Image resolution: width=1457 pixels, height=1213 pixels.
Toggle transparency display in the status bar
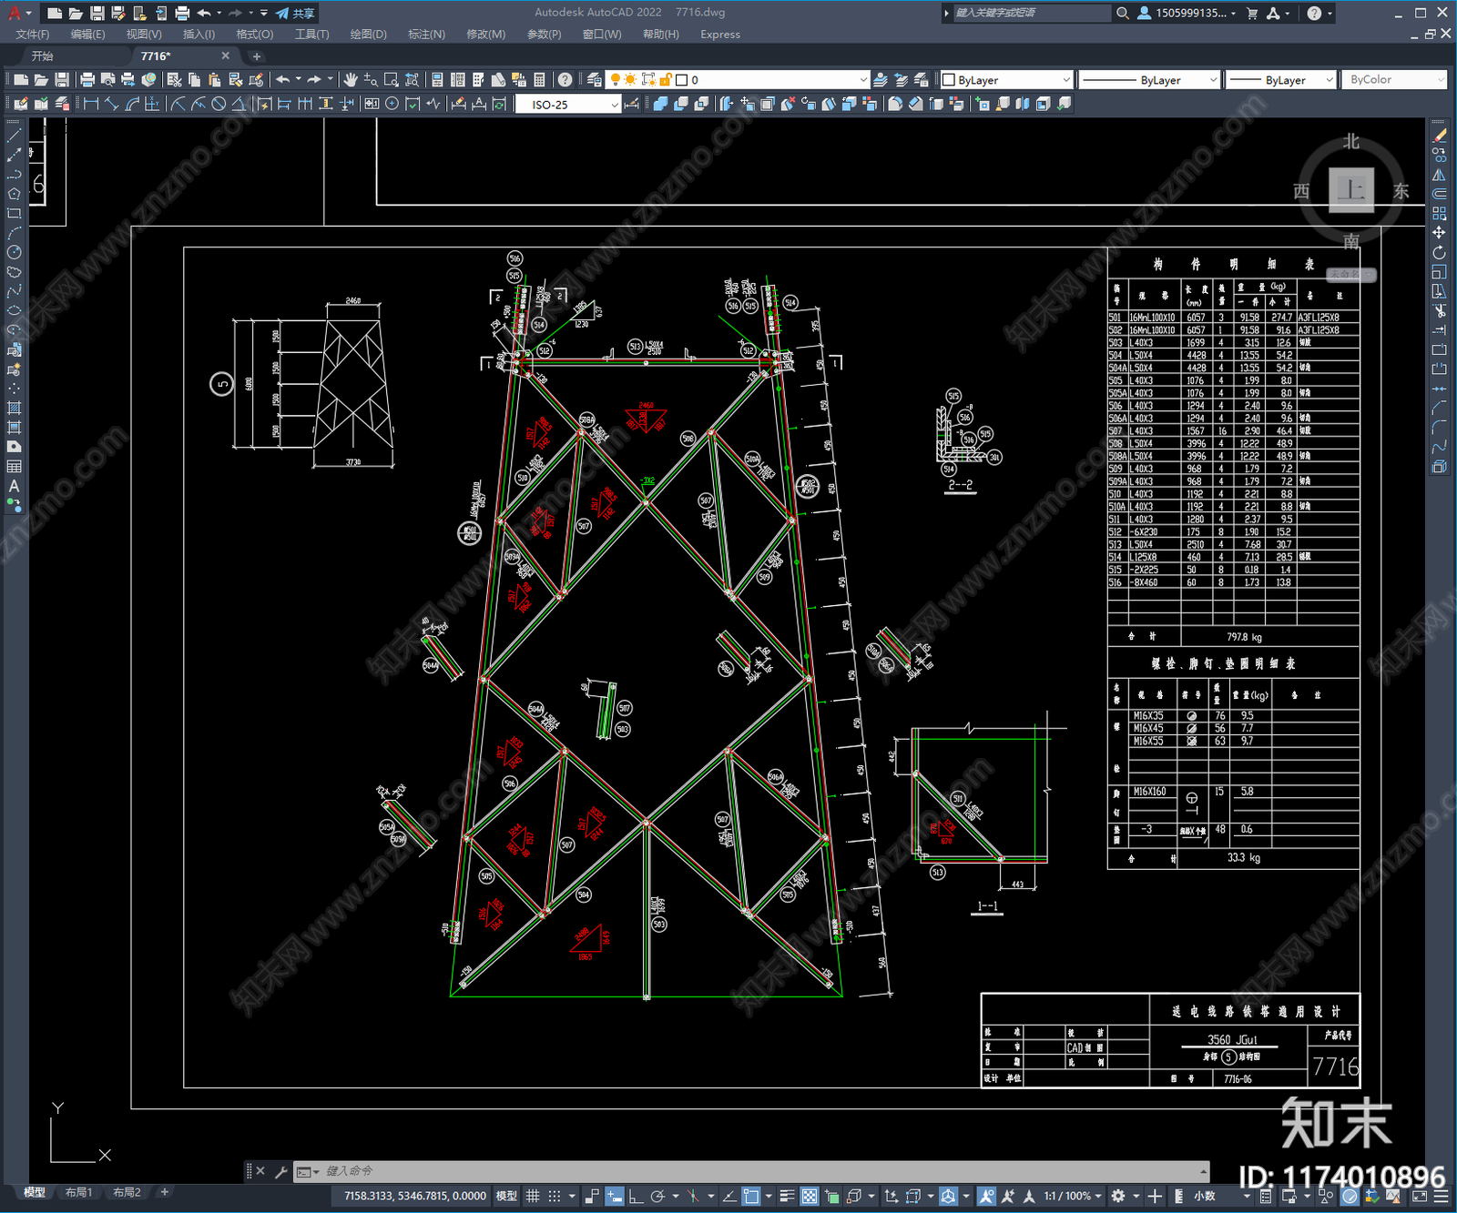[x=809, y=1196]
